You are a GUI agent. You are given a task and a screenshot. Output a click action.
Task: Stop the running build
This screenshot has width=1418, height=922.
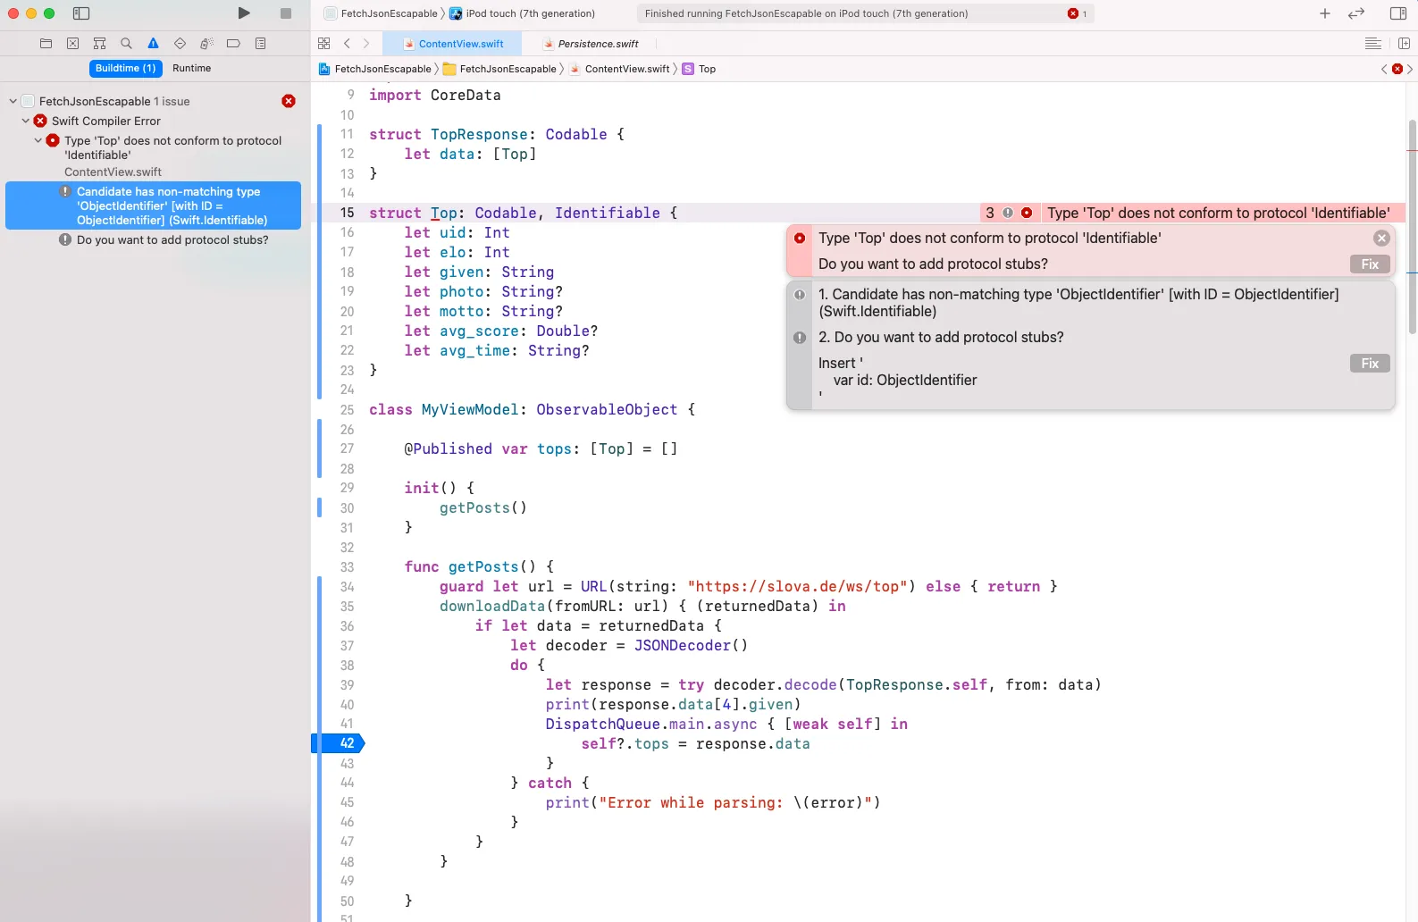pyautogui.click(x=286, y=13)
